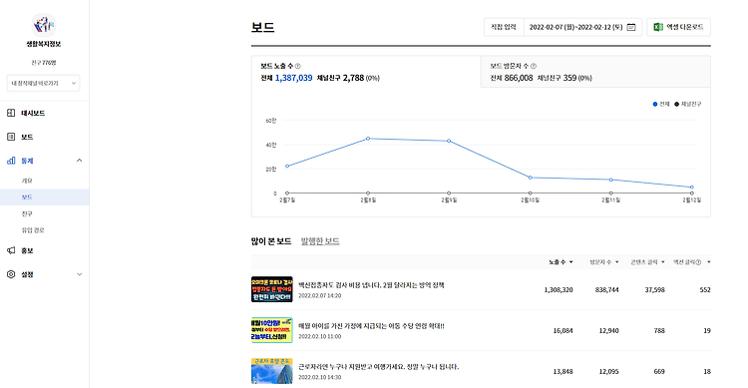Click the 1,387,039 total exposure value
748x388 pixels.
pos(294,78)
